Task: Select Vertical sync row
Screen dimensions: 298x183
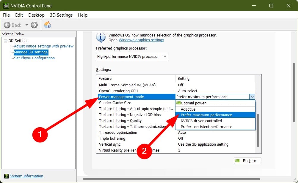Action: pos(176,144)
